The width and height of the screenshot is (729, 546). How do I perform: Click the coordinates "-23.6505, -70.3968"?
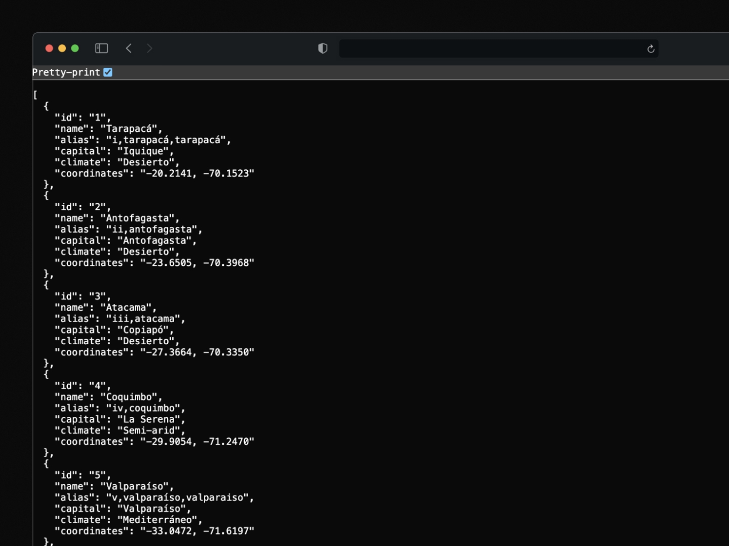[197, 263]
